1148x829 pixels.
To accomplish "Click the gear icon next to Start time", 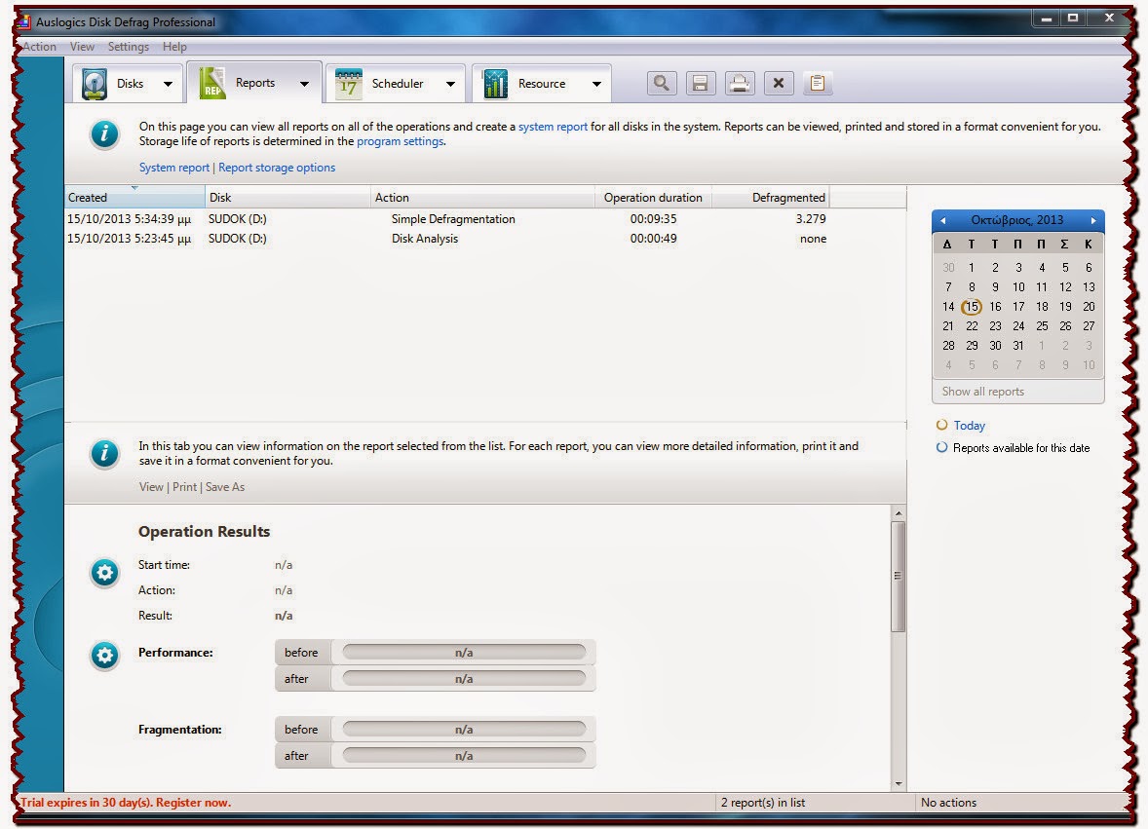I will tap(104, 573).
